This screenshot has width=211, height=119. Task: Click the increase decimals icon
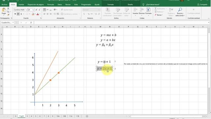tap(96, 14)
